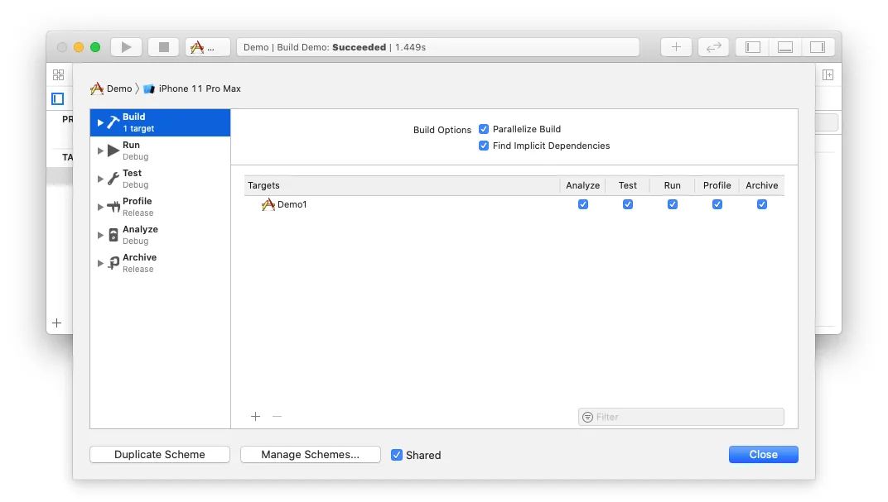Viewport: 888px width, 502px height.
Task: Expand the Build action disclosure triangle
Action: [x=101, y=122]
